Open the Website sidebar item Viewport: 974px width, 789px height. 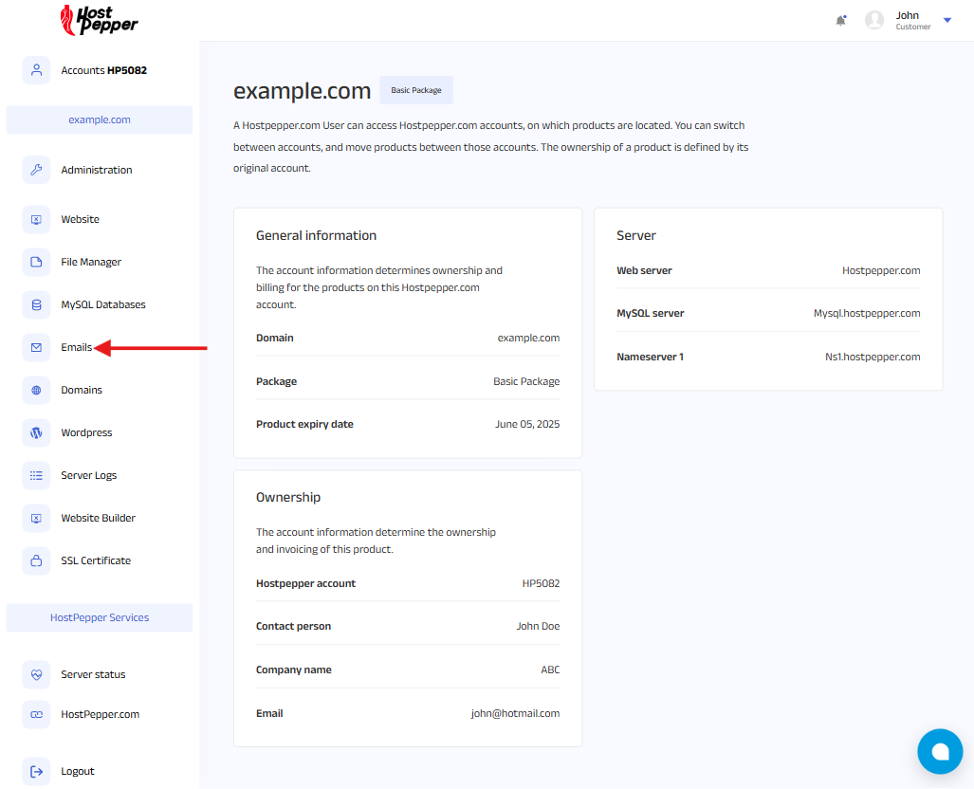[x=80, y=219]
